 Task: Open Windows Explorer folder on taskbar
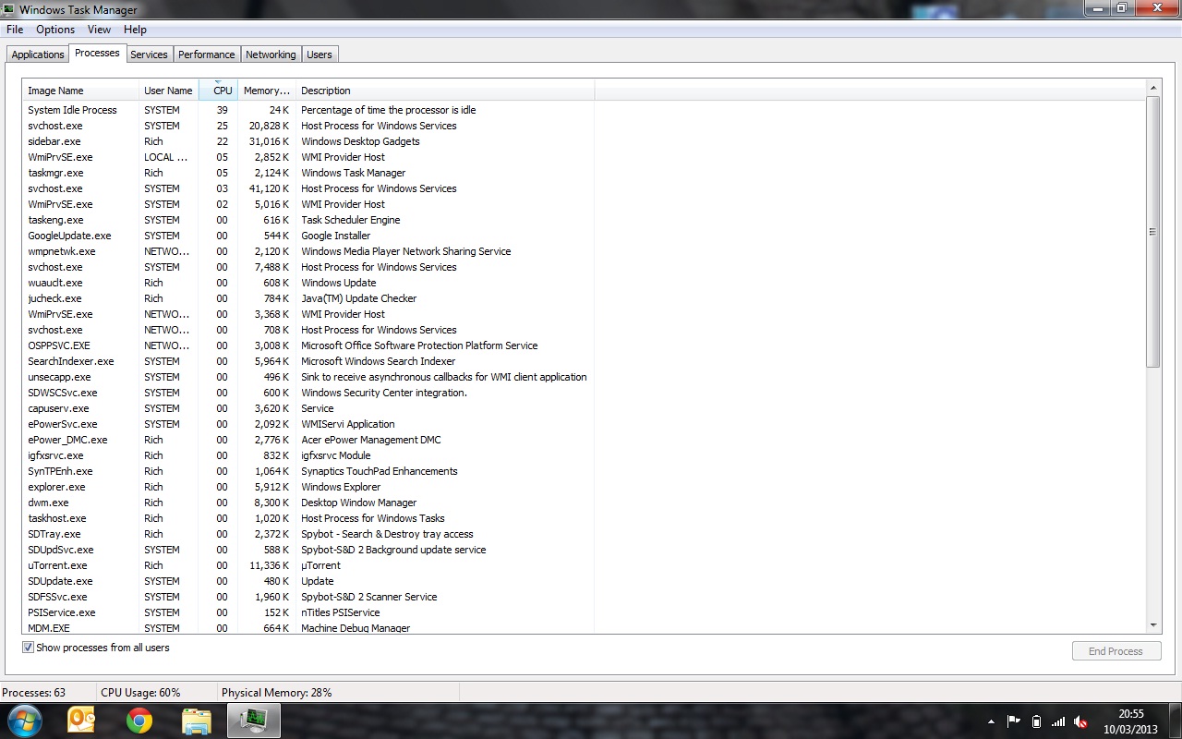pyautogui.click(x=197, y=721)
